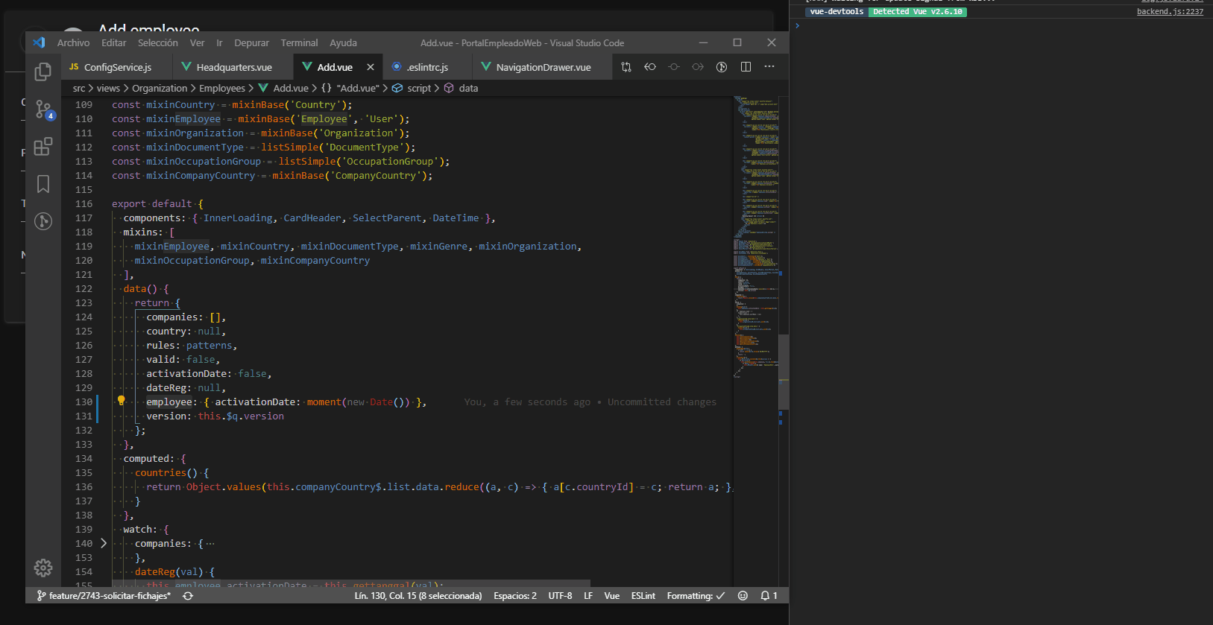Image resolution: width=1213 pixels, height=625 pixels.
Task: Change language mode via Vue in status bar
Action: tap(612, 596)
